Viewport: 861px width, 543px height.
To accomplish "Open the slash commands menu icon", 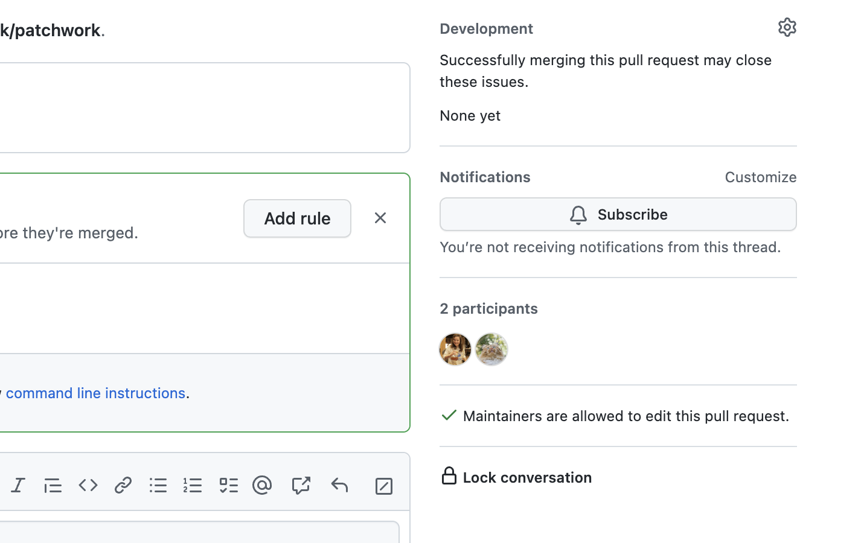I will tap(384, 486).
